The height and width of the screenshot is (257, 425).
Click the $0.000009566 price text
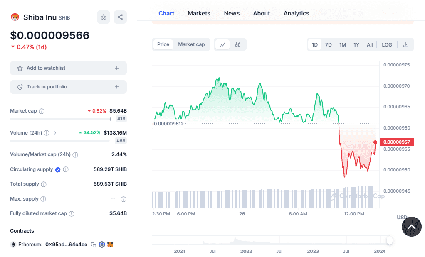coord(49,35)
